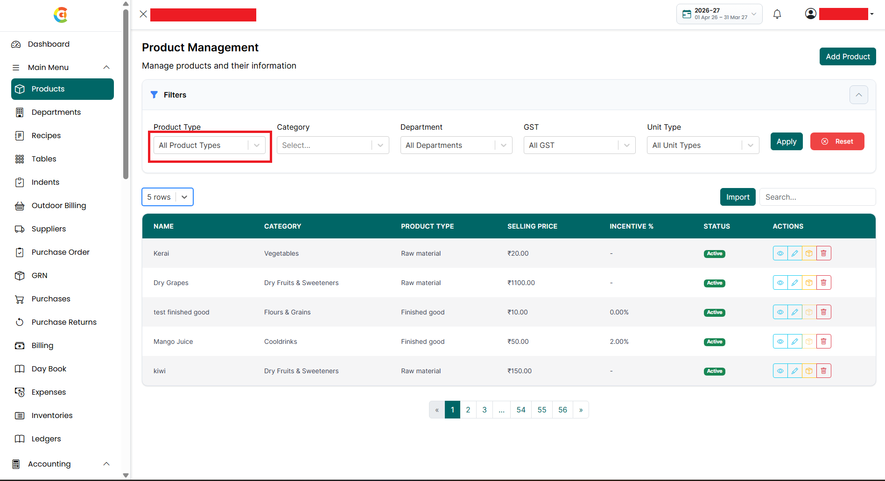Apply the selected filters
The height and width of the screenshot is (481, 885).
tap(787, 141)
